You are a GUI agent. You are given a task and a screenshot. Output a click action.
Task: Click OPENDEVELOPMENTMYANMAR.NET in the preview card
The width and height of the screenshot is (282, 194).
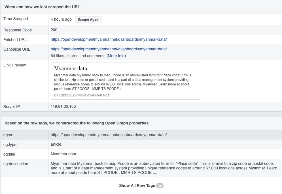pyautogui.click(x=82, y=95)
